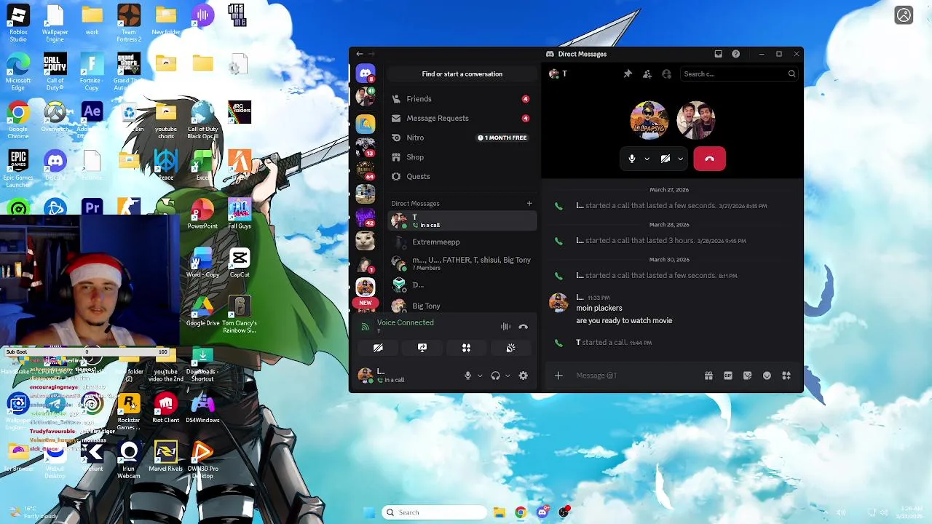Open the cat avatar server

[366, 239]
